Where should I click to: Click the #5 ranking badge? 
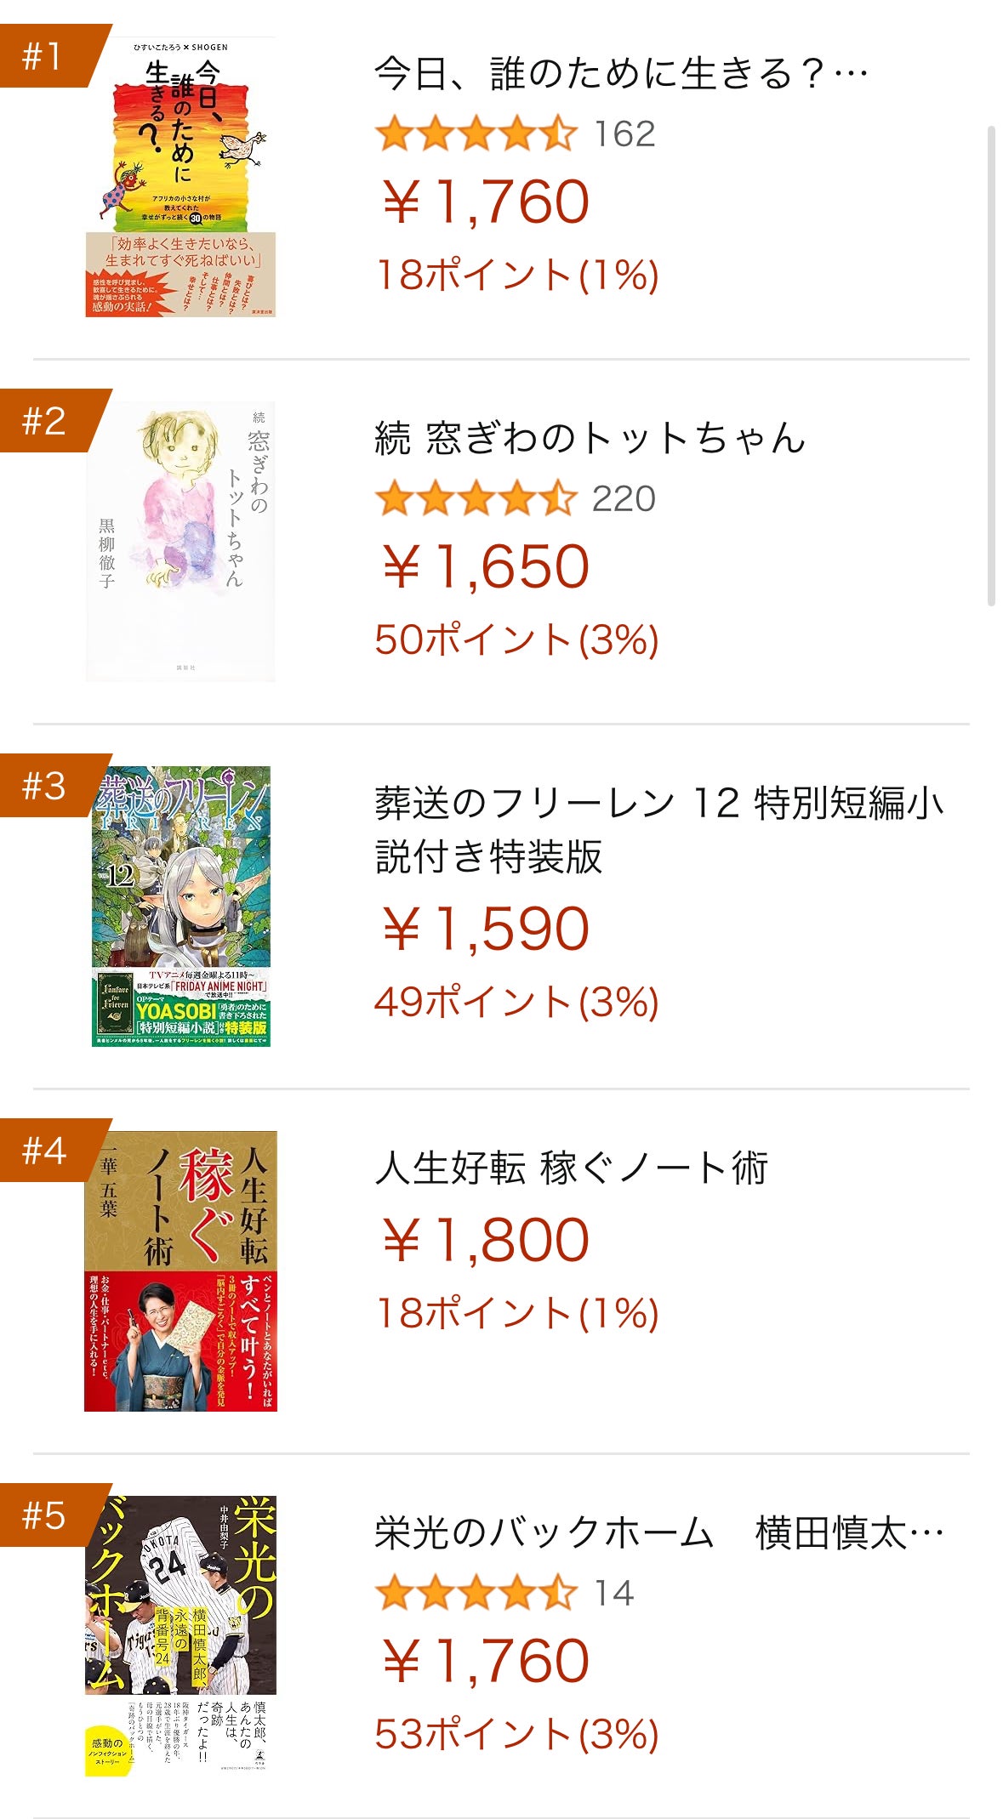[46, 1515]
